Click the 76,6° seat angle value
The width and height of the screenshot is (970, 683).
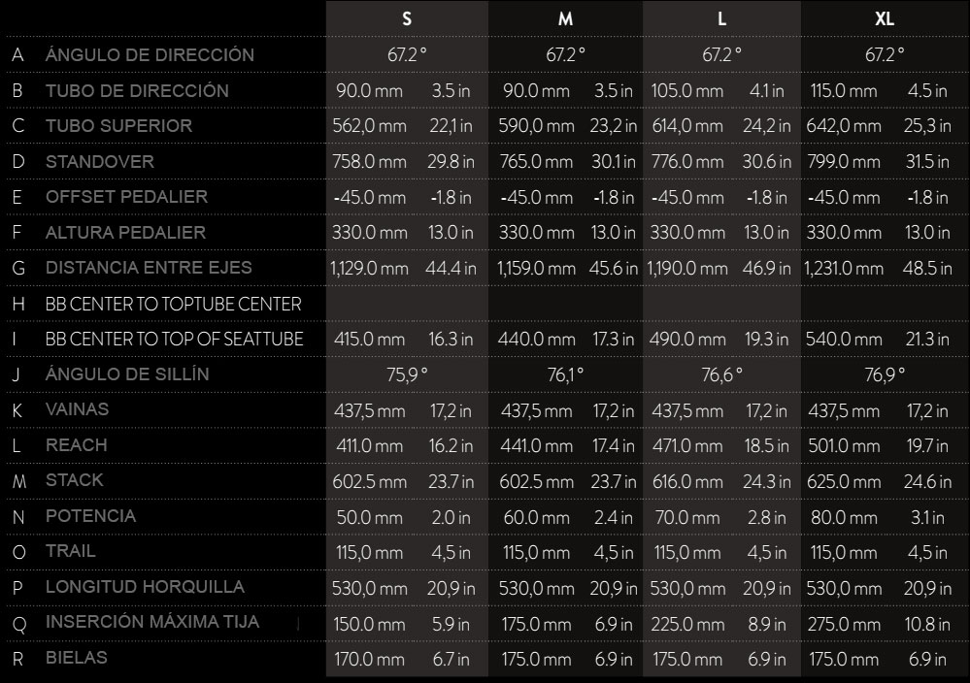click(x=721, y=374)
